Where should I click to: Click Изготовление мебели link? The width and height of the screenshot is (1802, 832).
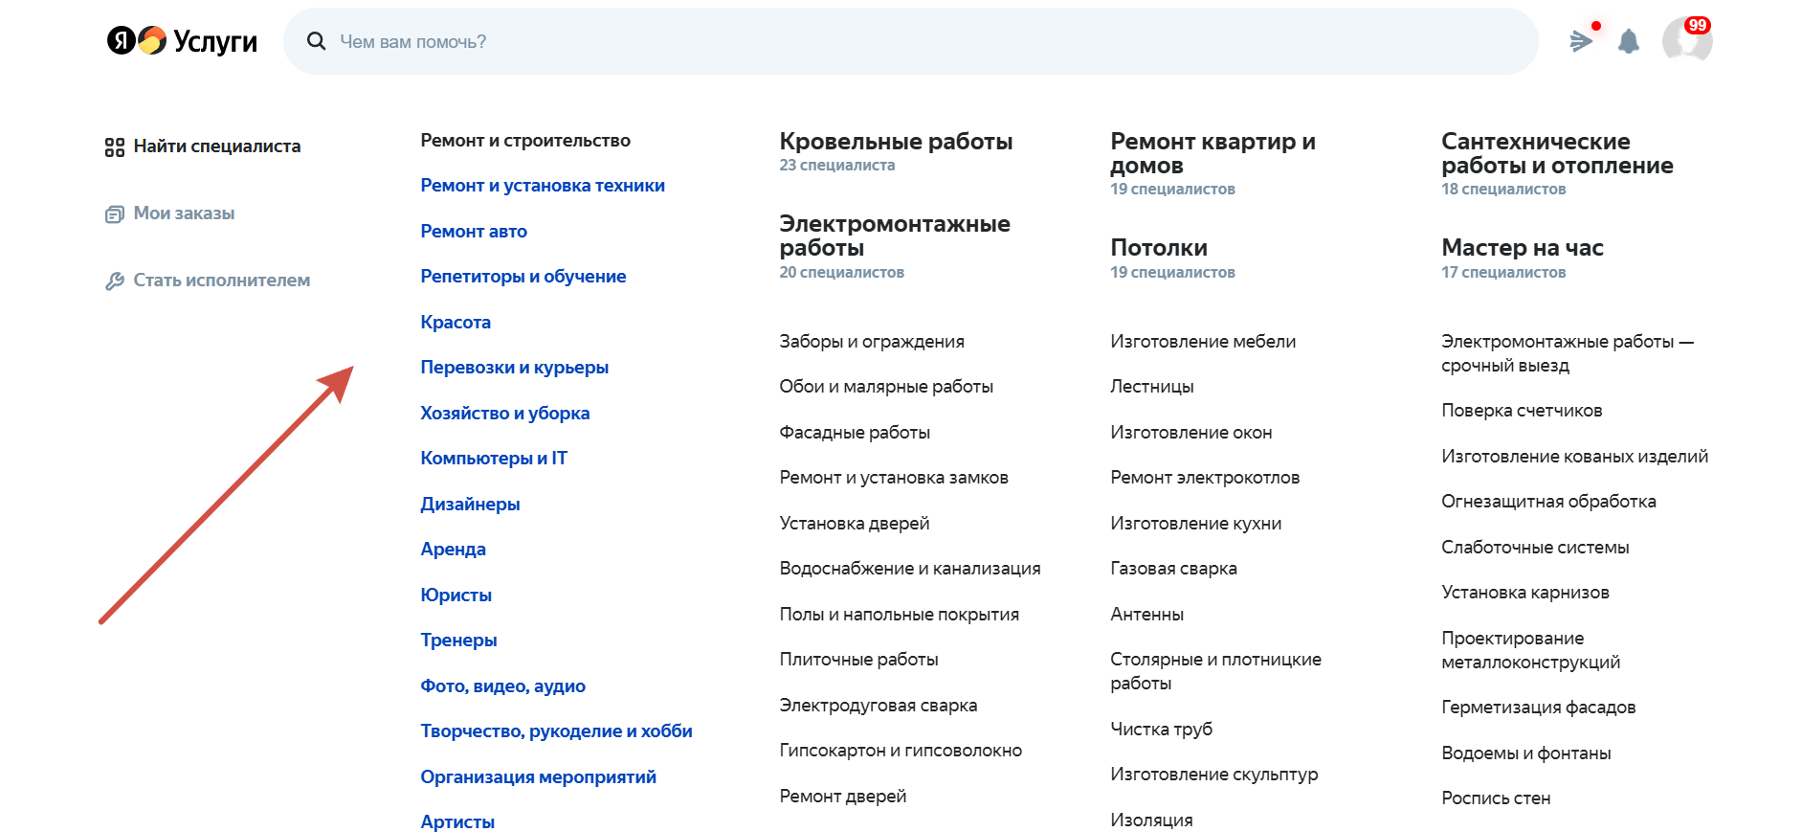click(1203, 342)
